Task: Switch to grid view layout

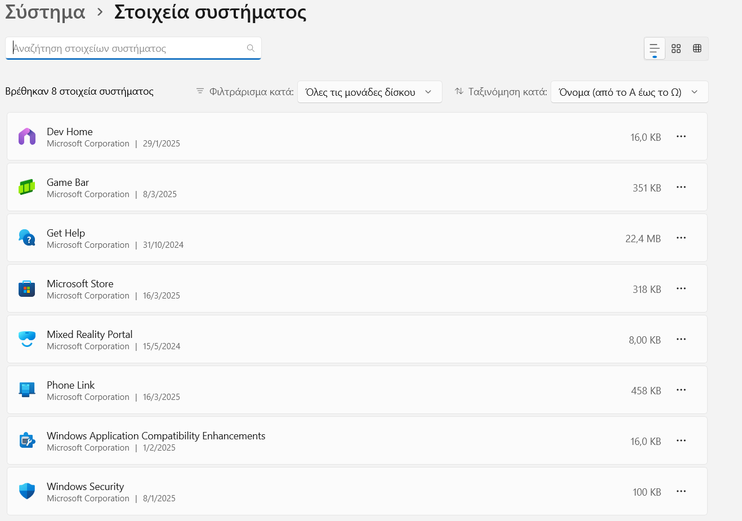Action: point(676,48)
